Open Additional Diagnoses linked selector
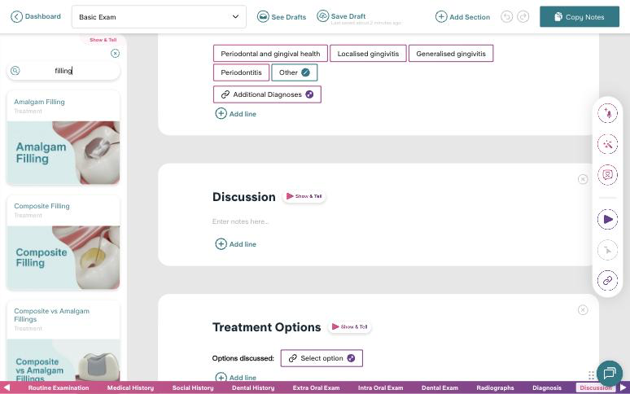 (x=267, y=94)
